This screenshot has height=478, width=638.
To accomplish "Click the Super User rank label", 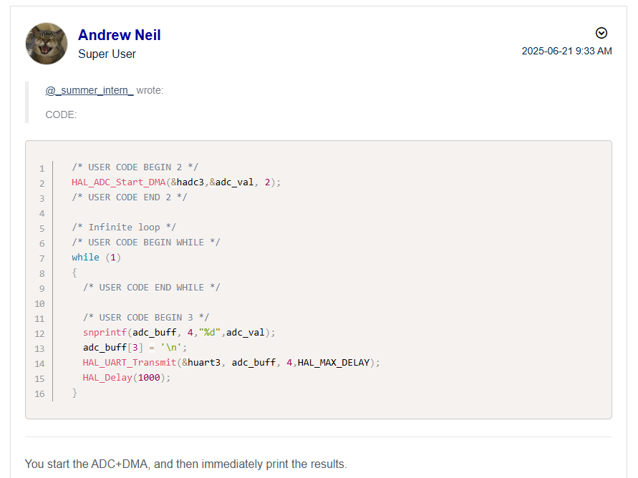I will [107, 54].
